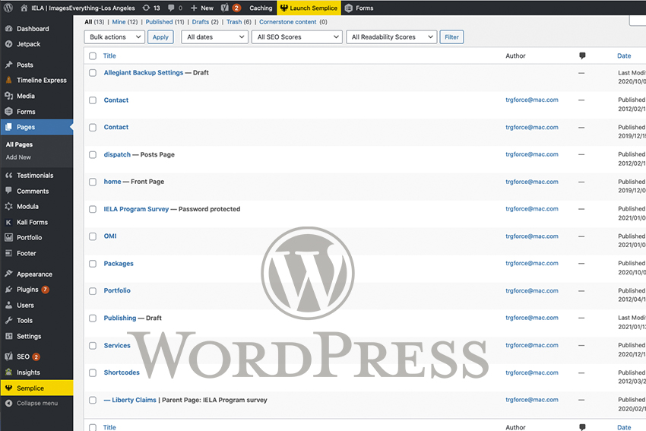Sort by Date column header at top
Screen dimensions: 646x431
click(624, 56)
